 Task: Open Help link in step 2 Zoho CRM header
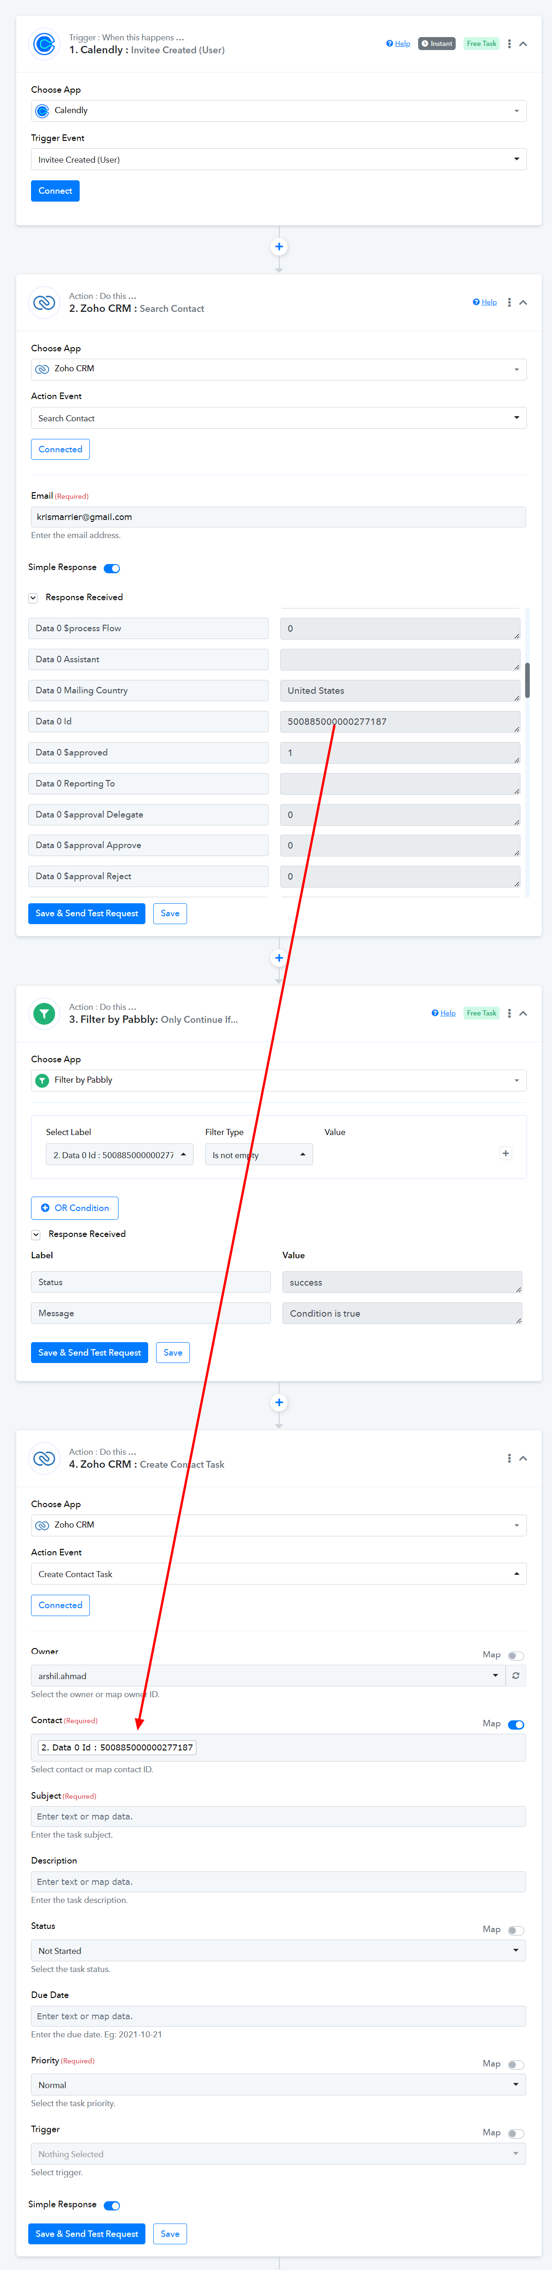485,302
